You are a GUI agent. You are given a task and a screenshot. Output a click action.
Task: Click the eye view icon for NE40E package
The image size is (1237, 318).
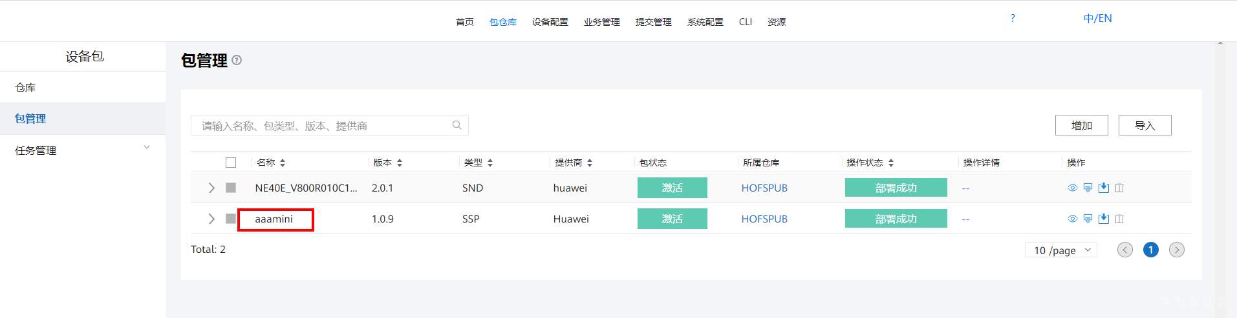click(1072, 188)
